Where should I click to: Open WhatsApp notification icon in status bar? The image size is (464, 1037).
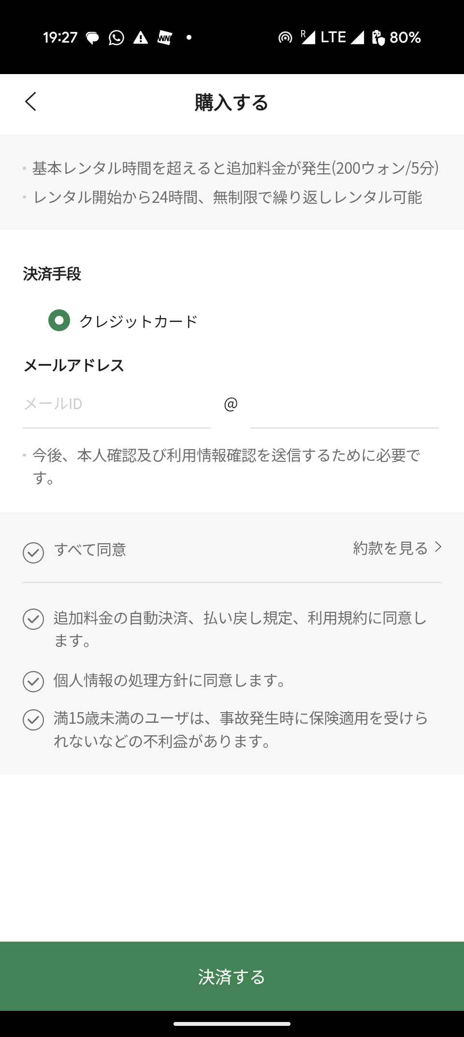pyautogui.click(x=116, y=37)
